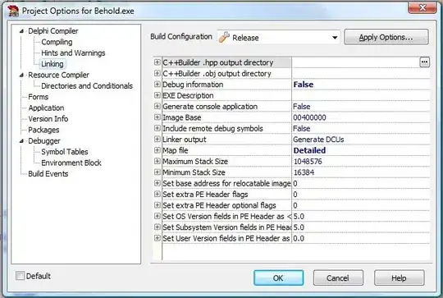Click the Delphi helmet icon in title bar
This screenshot has width=443, height=298.
coord(13,11)
